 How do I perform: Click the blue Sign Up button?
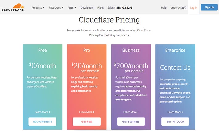(x=209, y=7)
